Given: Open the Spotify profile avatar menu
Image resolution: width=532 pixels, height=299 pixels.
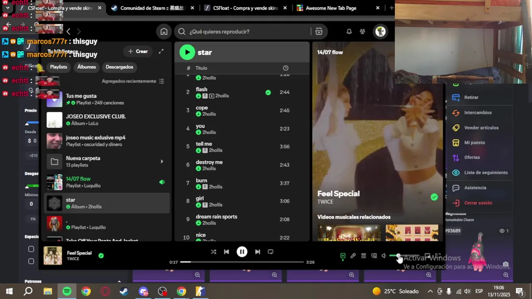Looking at the screenshot, I should tap(380, 32).
